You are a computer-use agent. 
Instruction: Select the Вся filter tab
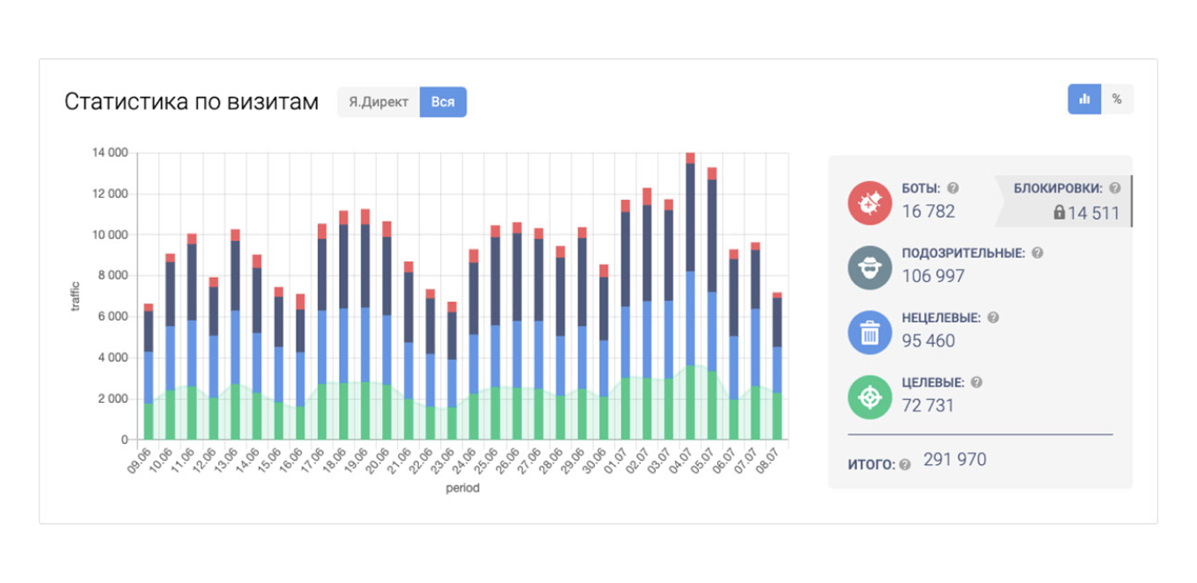(x=443, y=102)
